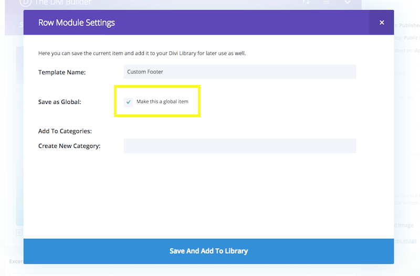
Task: Close the Row Module Settings dialog
Action: pos(382,23)
